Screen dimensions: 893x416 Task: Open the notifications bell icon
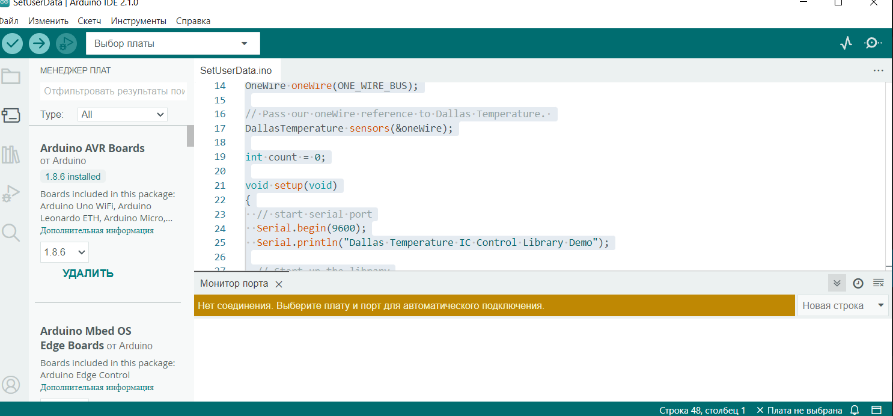855,410
